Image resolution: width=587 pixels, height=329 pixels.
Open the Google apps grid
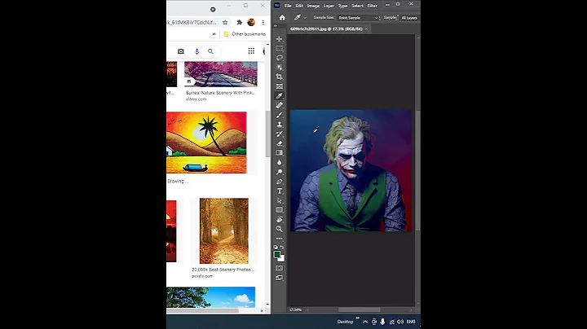pyautogui.click(x=251, y=50)
